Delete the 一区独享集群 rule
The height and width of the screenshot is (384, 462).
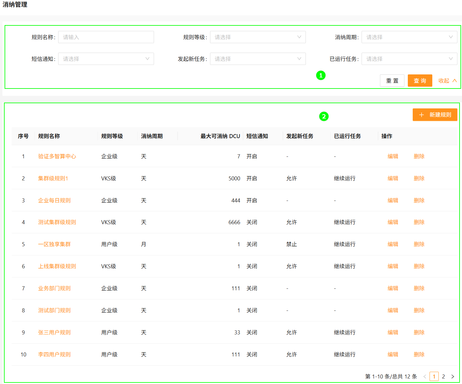[x=419, y=244]
